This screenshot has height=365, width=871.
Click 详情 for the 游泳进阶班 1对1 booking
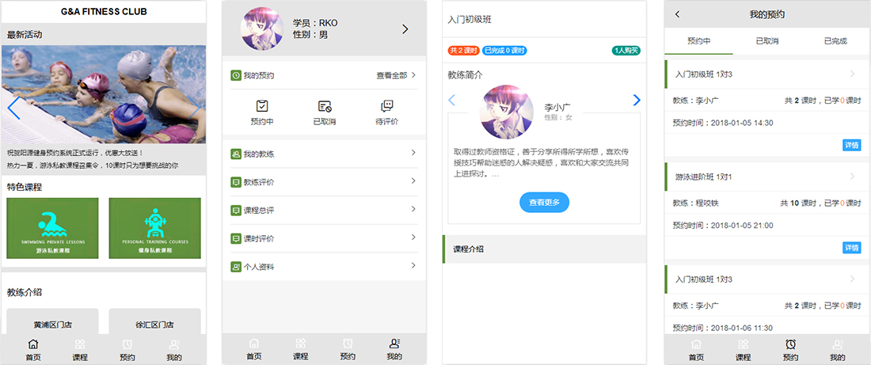point(851,248)
